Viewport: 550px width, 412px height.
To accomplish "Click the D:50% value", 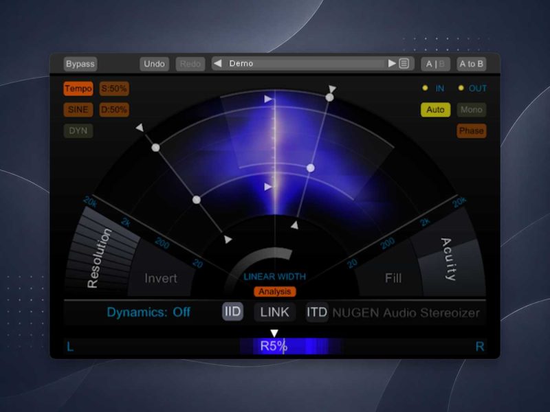I will click(114, 110).
